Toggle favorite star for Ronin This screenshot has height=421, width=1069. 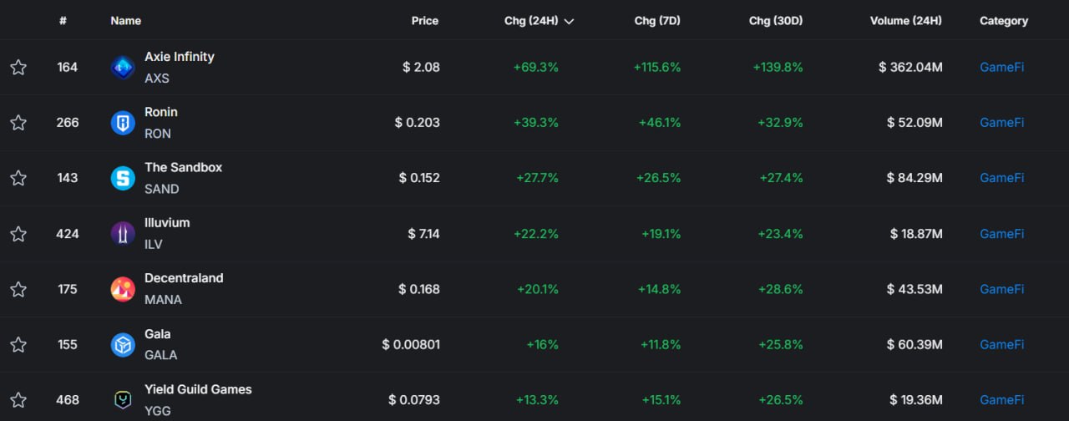click(18, 123)
